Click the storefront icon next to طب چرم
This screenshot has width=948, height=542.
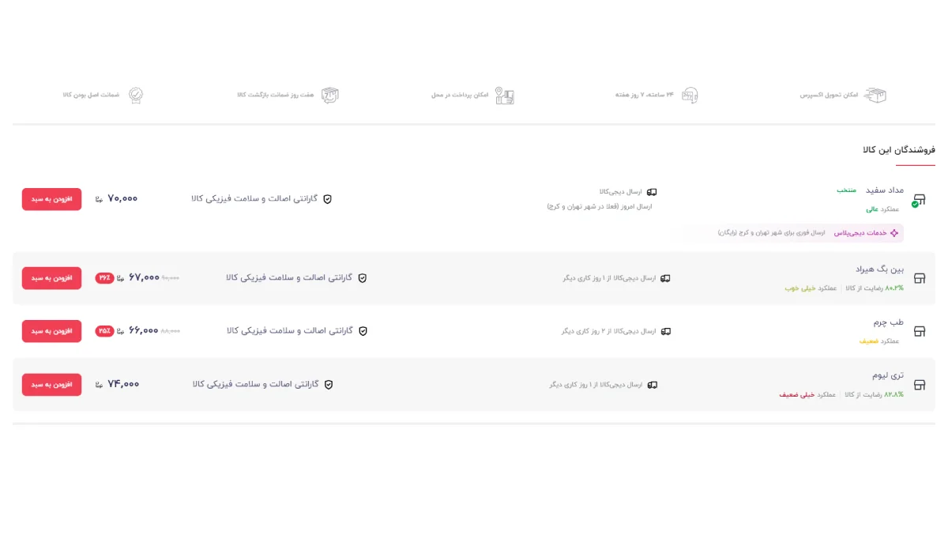[x=919, y=331]
